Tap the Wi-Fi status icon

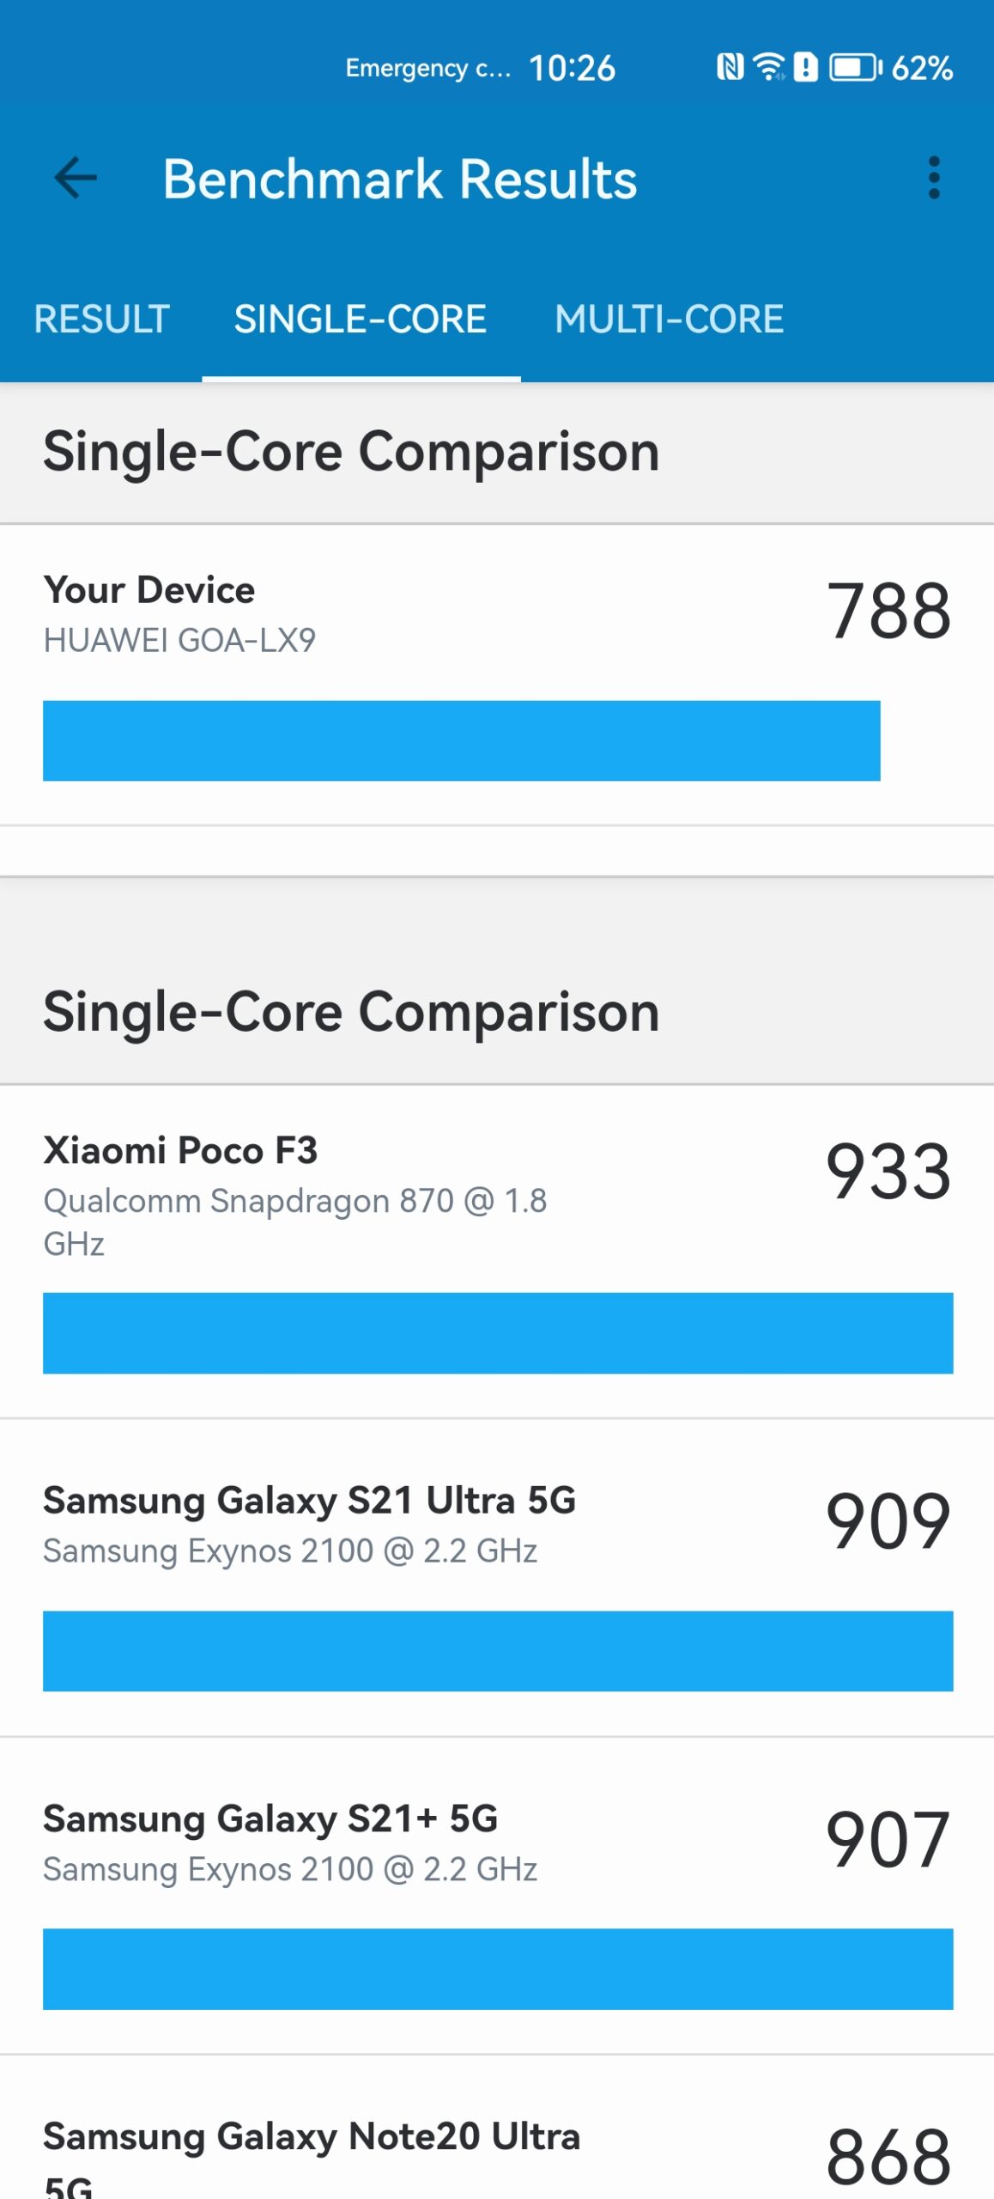click(768, 67)
